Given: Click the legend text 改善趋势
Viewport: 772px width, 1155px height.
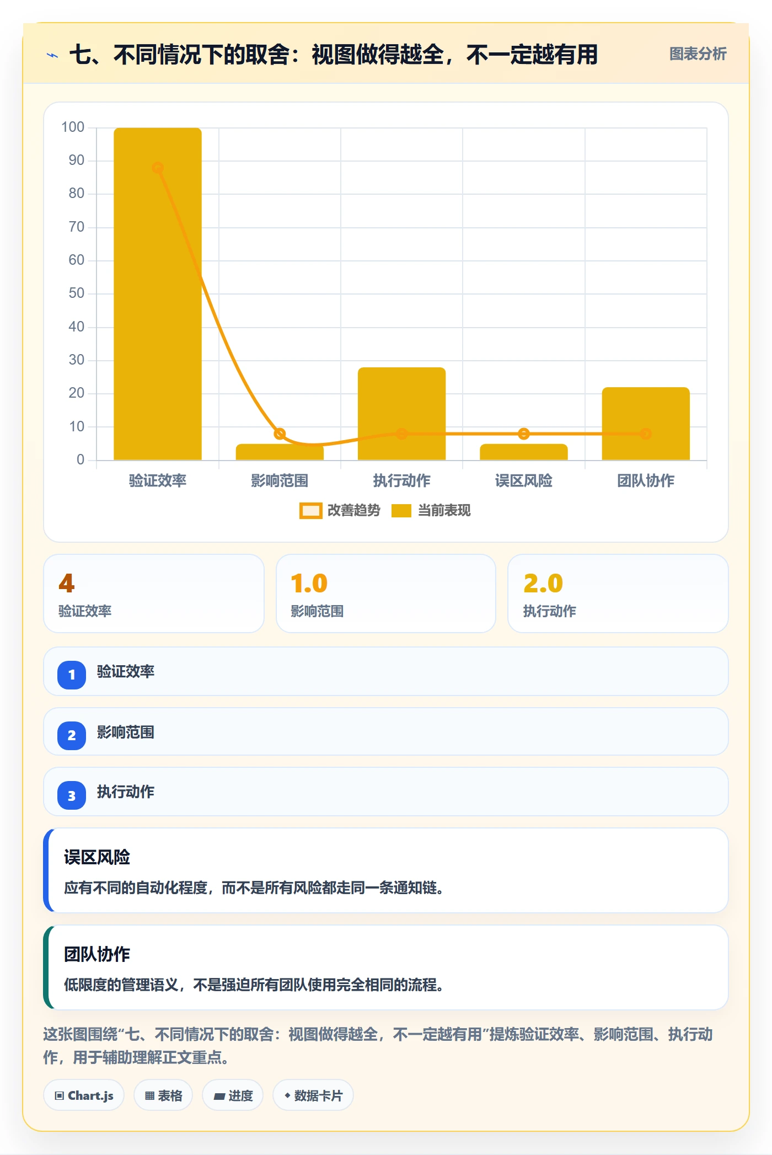Looking at the screenshot, I should coord(354,511).
